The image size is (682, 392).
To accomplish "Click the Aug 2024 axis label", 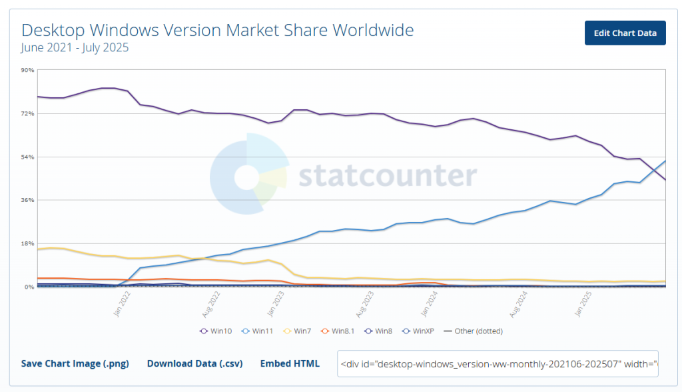I will [x=518, y=304].
